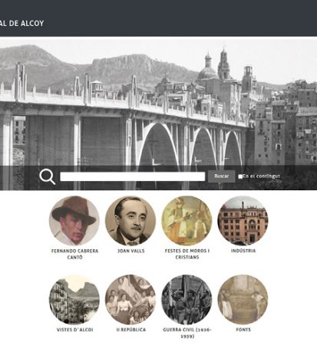Image resolution: width=317 pixels, height=349 pixels.
Task: Open the Indústria building thumbnail
Action: [243, 221]
